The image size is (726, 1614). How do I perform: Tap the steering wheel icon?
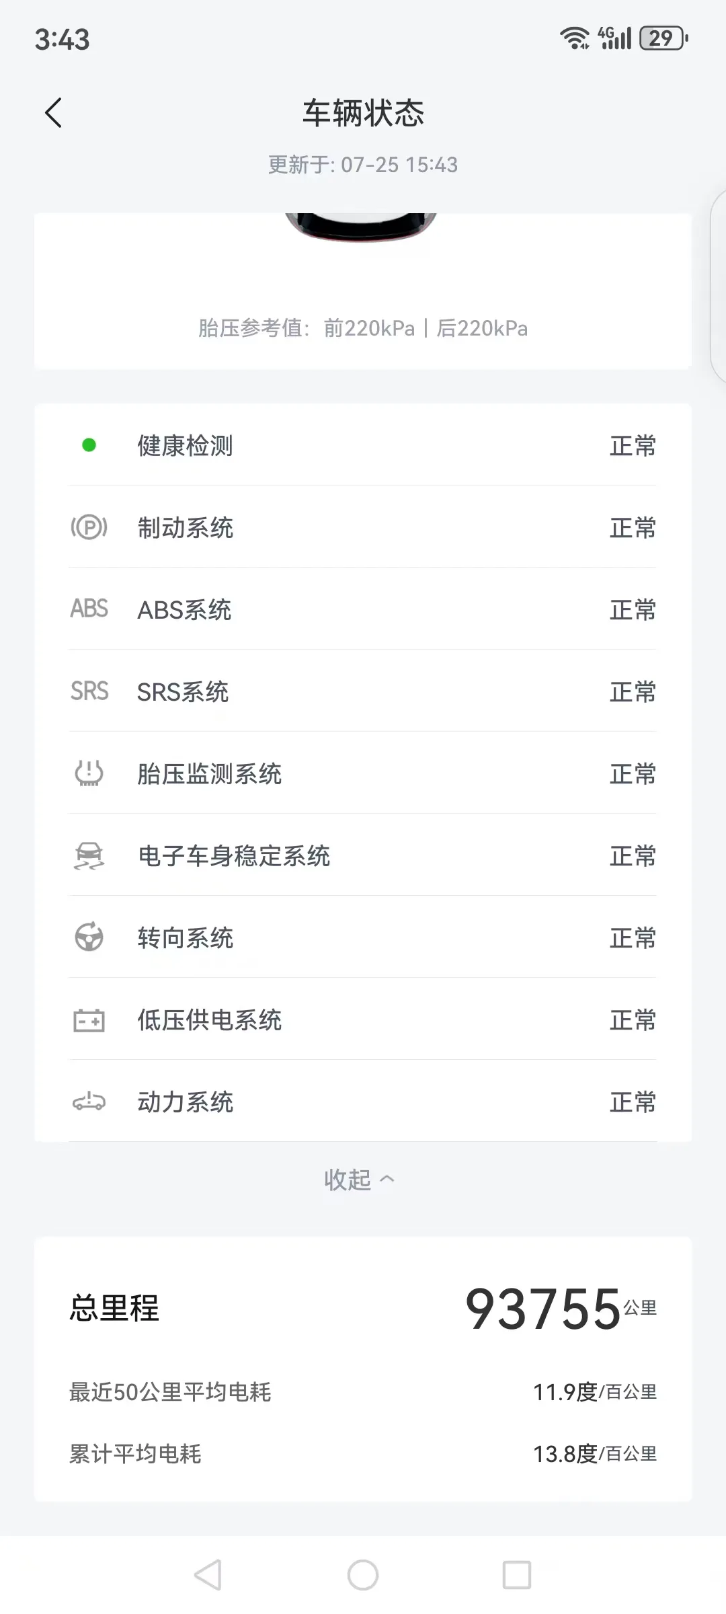click(x=89, y=937)
